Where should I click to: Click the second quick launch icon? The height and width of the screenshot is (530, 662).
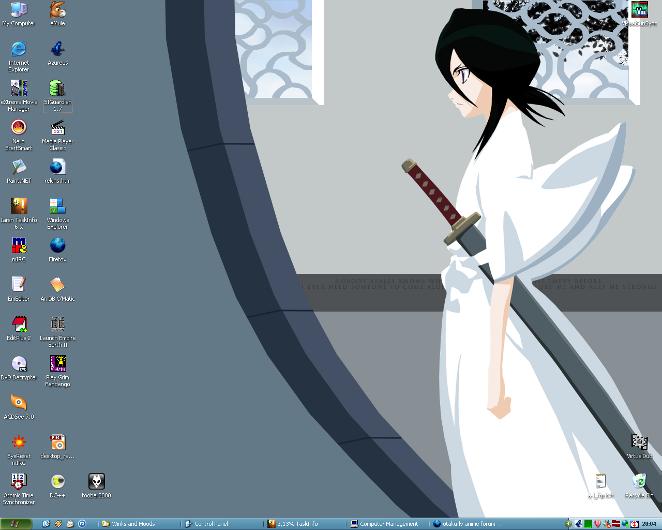[x=58, y=524]
